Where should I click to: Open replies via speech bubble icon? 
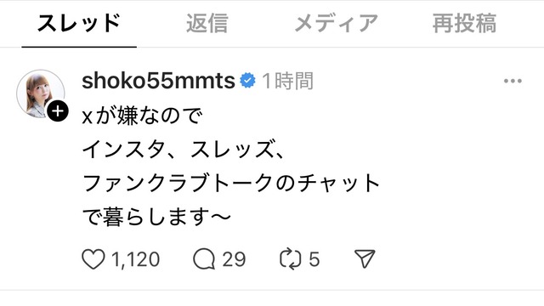pyautogui.click(x=204, y=259)
